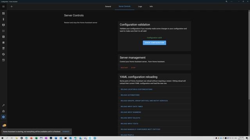
Task: Dismiss the Home Assistant starting notification
Action: click(66, 131)
